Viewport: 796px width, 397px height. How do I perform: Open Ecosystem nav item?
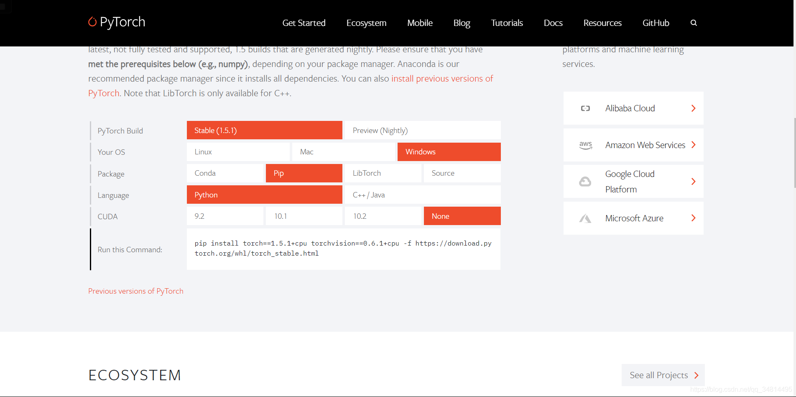[x=366, y=23]
